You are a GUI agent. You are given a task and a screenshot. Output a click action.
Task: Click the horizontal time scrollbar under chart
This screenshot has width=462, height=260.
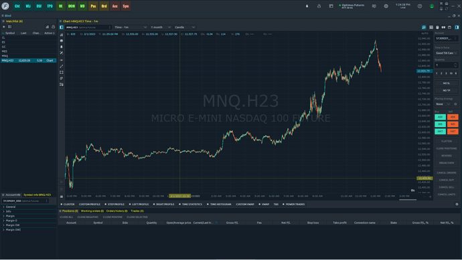point(408,200)
